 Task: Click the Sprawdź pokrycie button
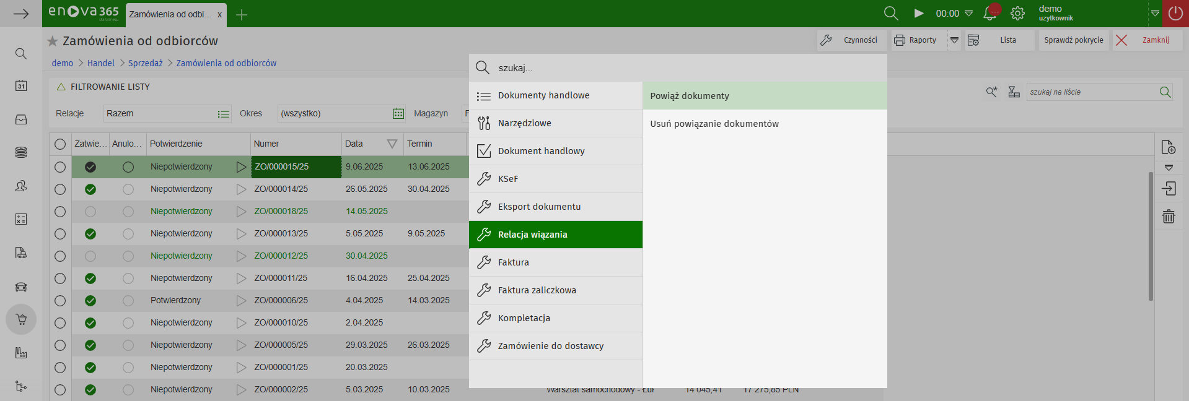[1073, 40]
